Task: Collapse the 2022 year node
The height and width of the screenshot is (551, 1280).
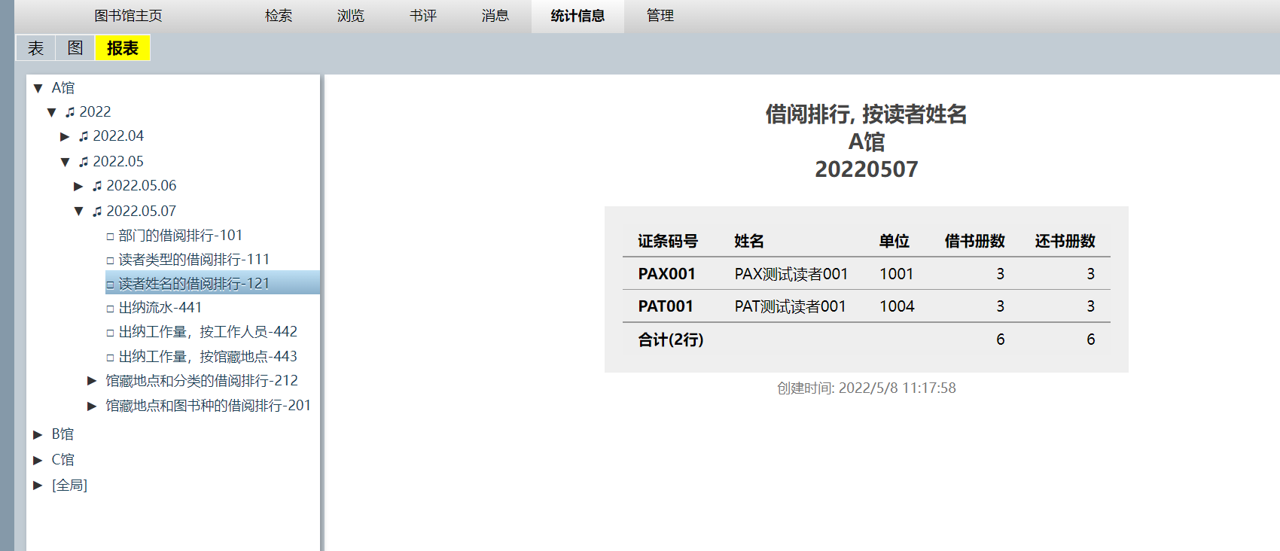Action: point(52,112)
